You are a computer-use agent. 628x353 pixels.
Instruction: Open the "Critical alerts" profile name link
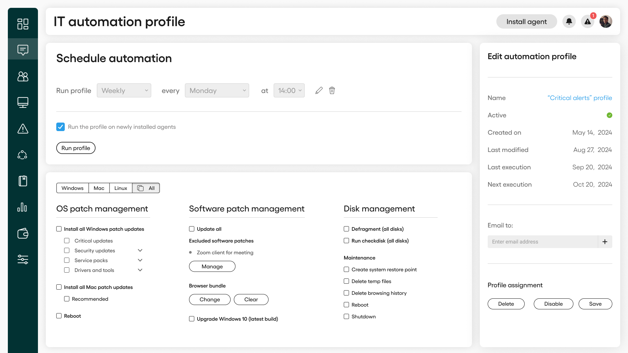[580, 98]
